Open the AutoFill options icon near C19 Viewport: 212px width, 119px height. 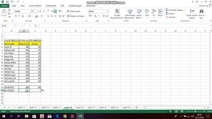pyautogui.click(x=42, y=90)
